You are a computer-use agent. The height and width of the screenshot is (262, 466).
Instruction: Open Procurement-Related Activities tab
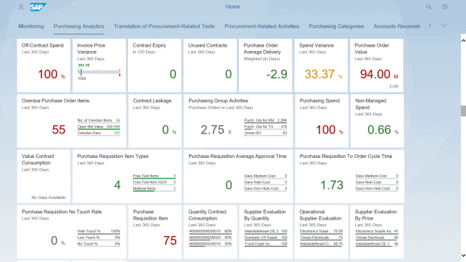click(x=262, y=26)
